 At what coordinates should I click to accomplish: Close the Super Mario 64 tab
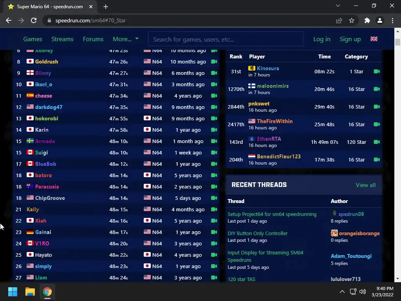click(91, 7)
